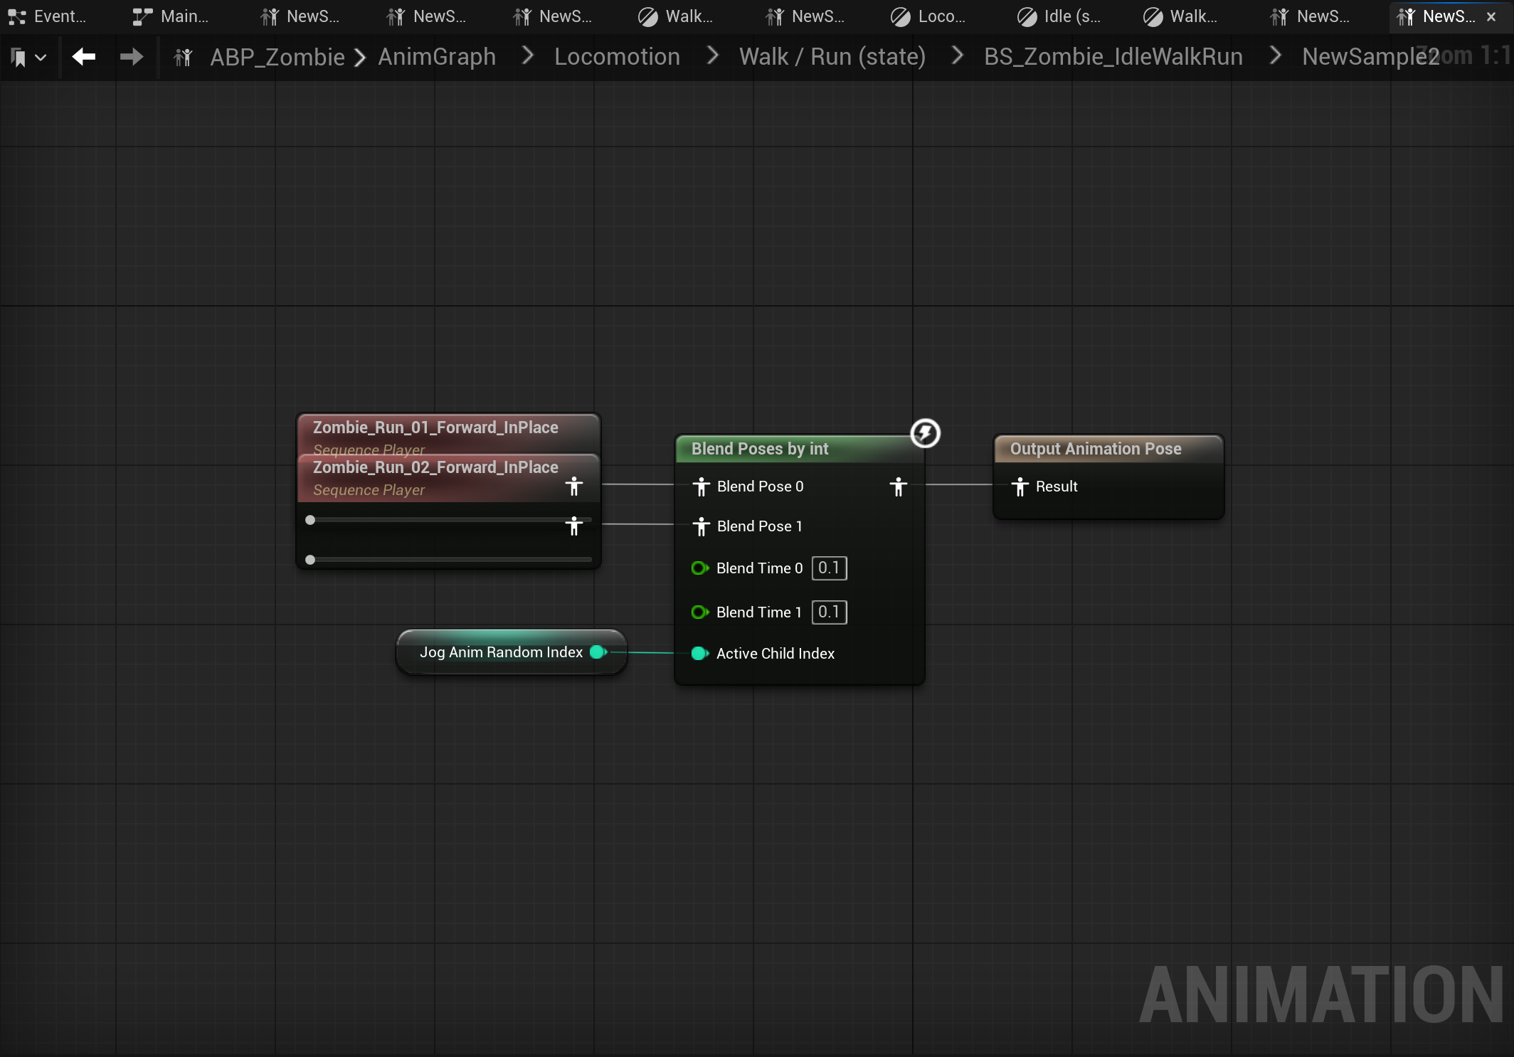Screen dimensions: 1514x1057
Task: Click the Blend Time 1 pin
Action: point(699,612)
